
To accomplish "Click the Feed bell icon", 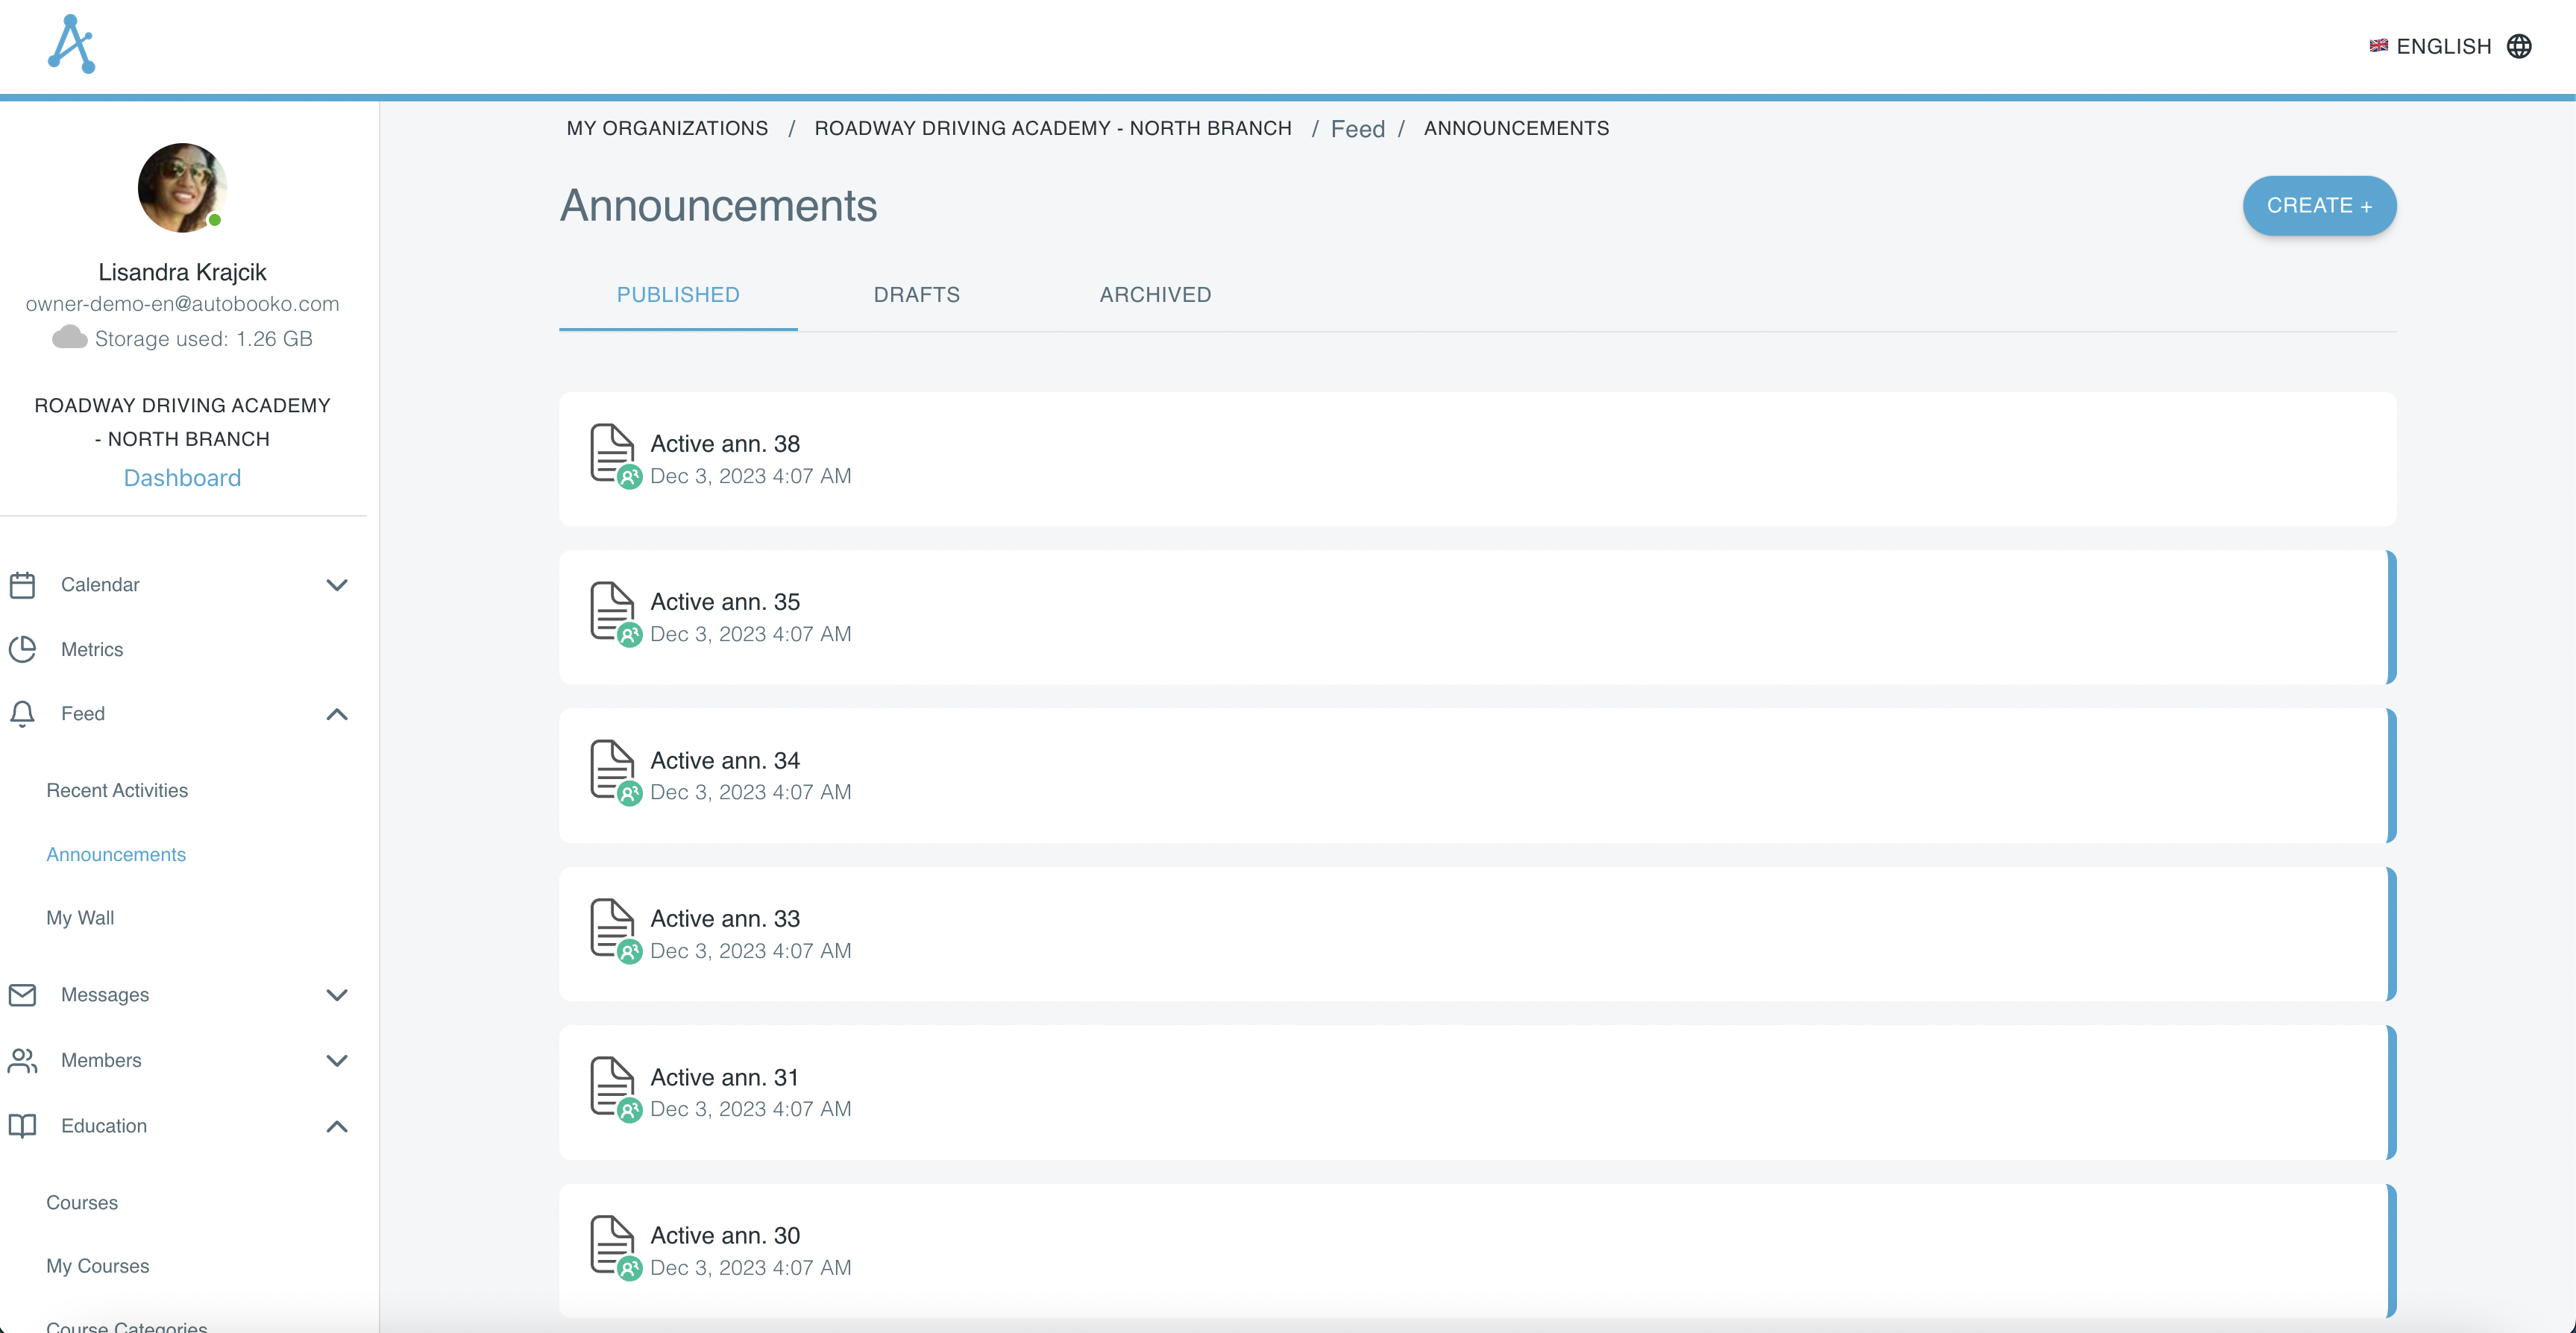I will tap(23, 713).
